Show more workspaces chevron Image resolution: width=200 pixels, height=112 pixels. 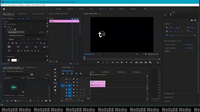point(145,9)
